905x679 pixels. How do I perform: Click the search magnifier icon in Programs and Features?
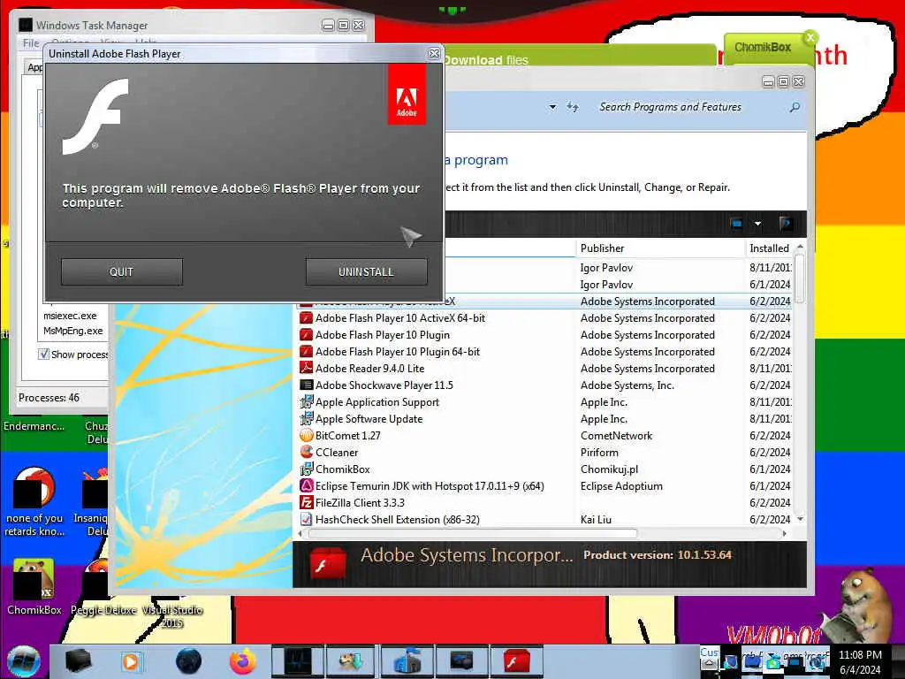click(795, 107)
